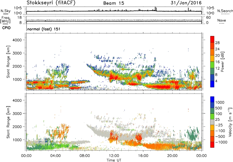
Task: Click the blue top of velocity colorbar
Action: click(212, 99)
